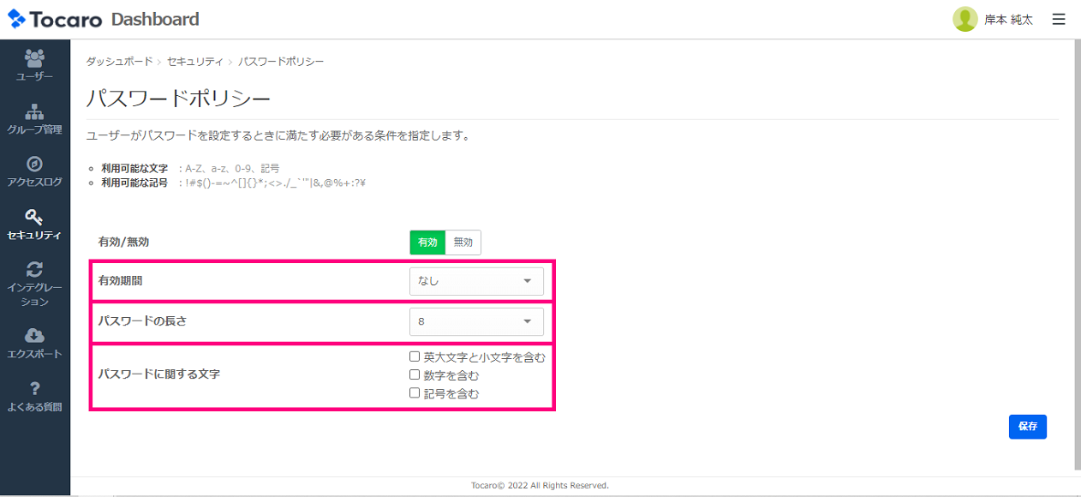Image resolution: width=1081 pixels, height=497 pixels.
Task: Toggle policy to 有効 state
Action: [x=427, y=243]
